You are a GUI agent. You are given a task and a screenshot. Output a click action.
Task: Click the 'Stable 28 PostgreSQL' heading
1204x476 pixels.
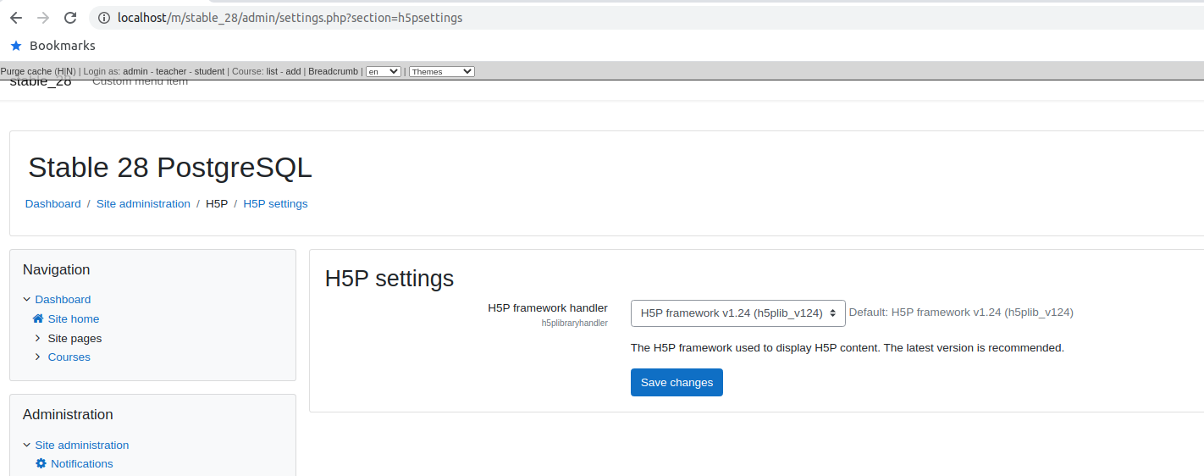pos(170,168)
